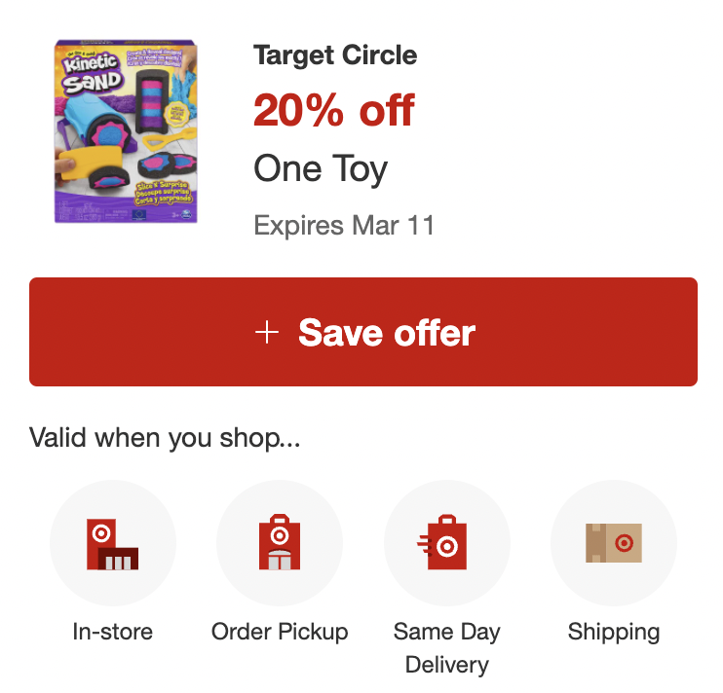Open the Kinetic Sand product image
The width and height of the screenshot is (723, 693).
pos(126,131)
